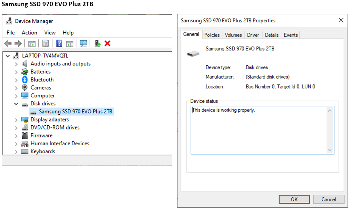Click the Update driver green arrow icon
The height and width of the screenshot is (209, 349).
[x=97, y=43]
